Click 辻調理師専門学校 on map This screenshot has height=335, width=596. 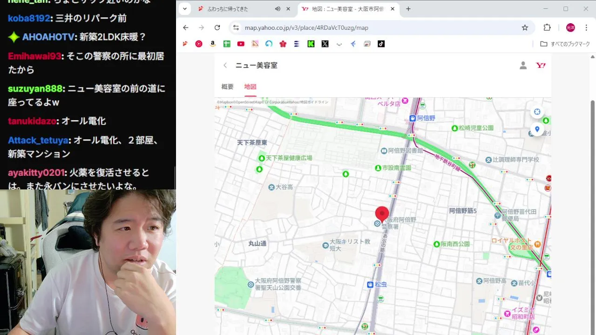coord(516,160)
